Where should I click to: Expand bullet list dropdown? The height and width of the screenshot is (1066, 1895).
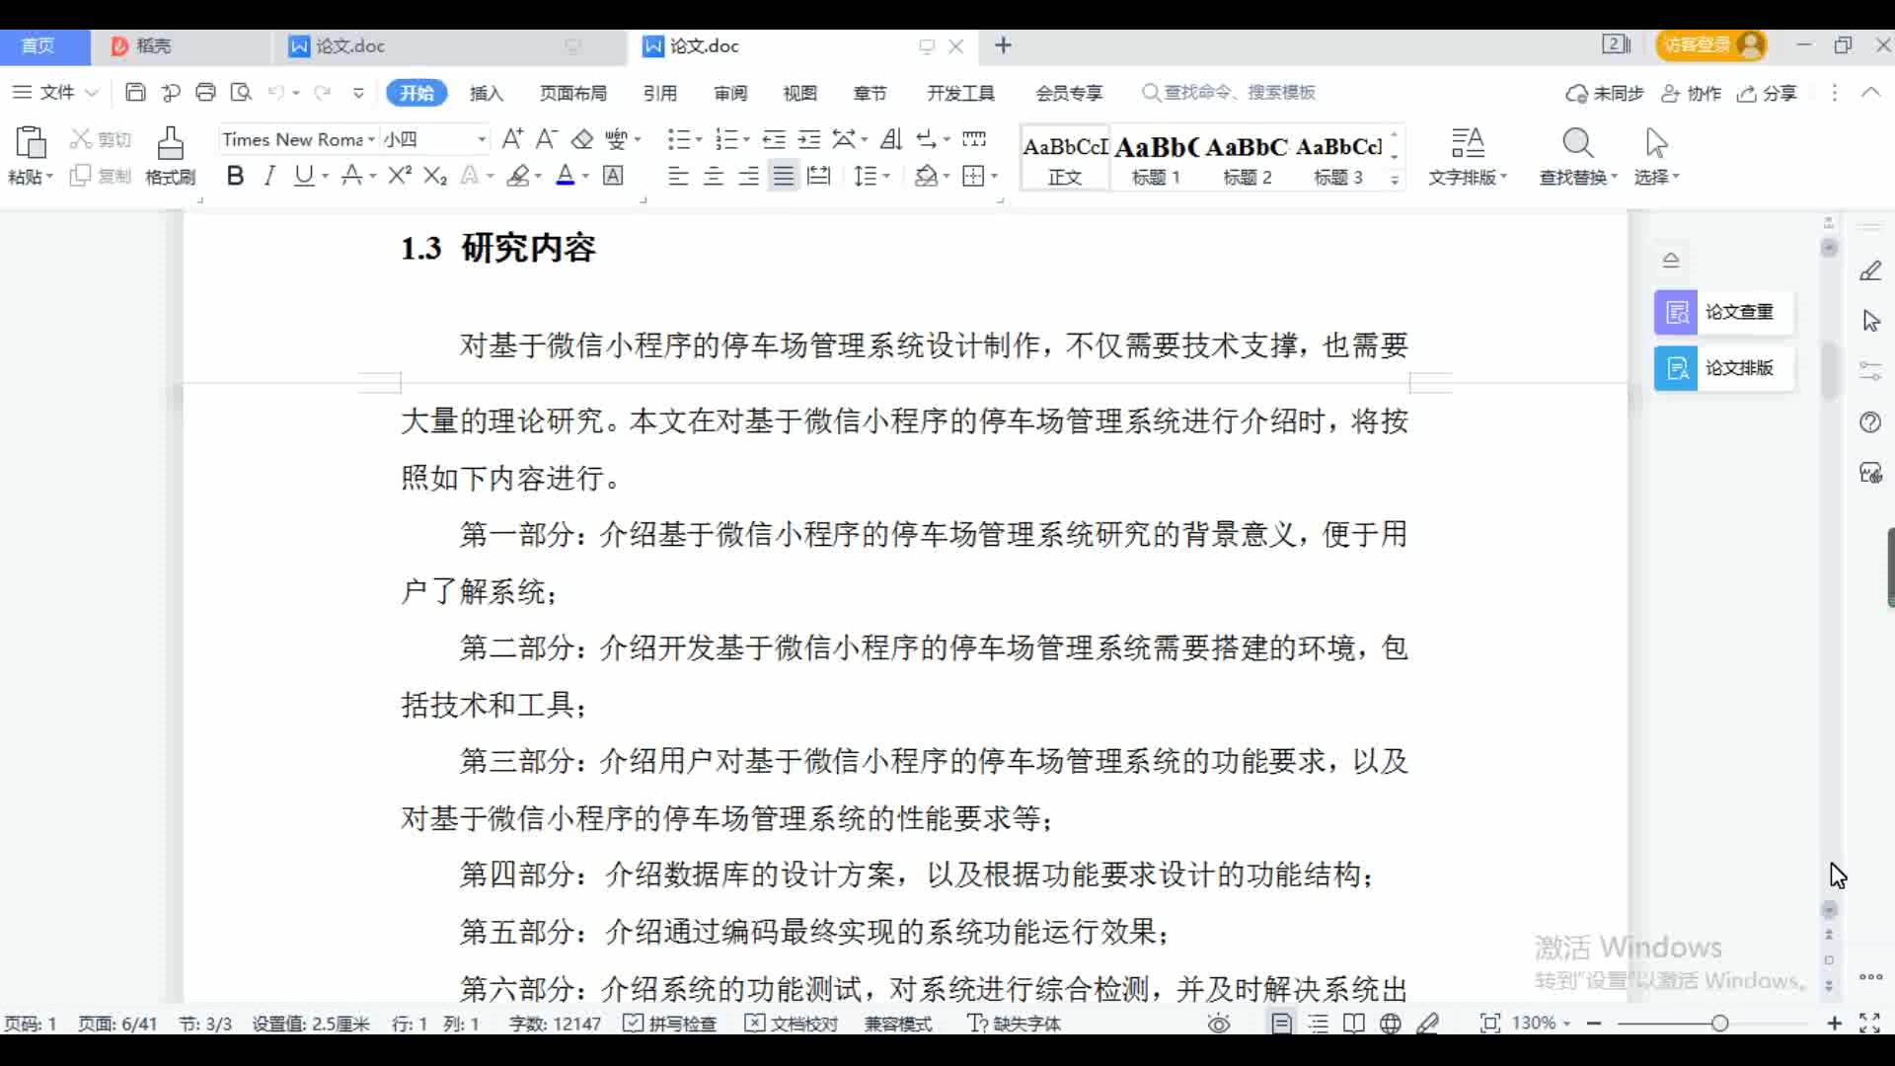click(698, 139)
